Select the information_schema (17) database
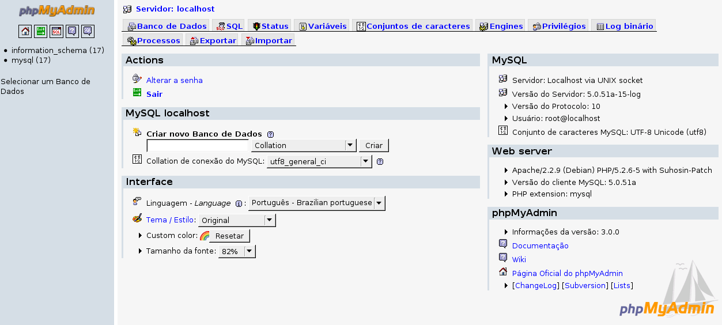Viewport: 722px width, 325px height. click(x=58, y=50)
